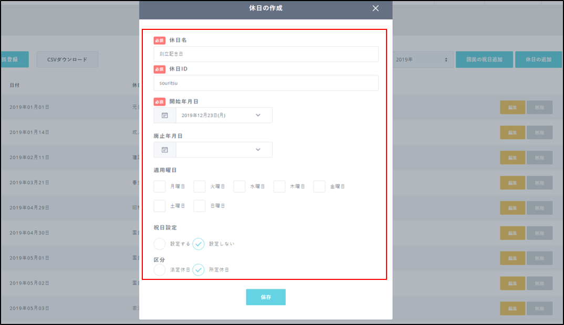
Task: Tick the 木曜日 checkbox
Action: pos(279,186)
